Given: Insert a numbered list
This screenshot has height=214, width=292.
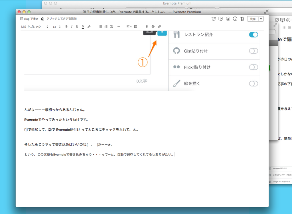Looking at the screenshot, I should 106,27.
